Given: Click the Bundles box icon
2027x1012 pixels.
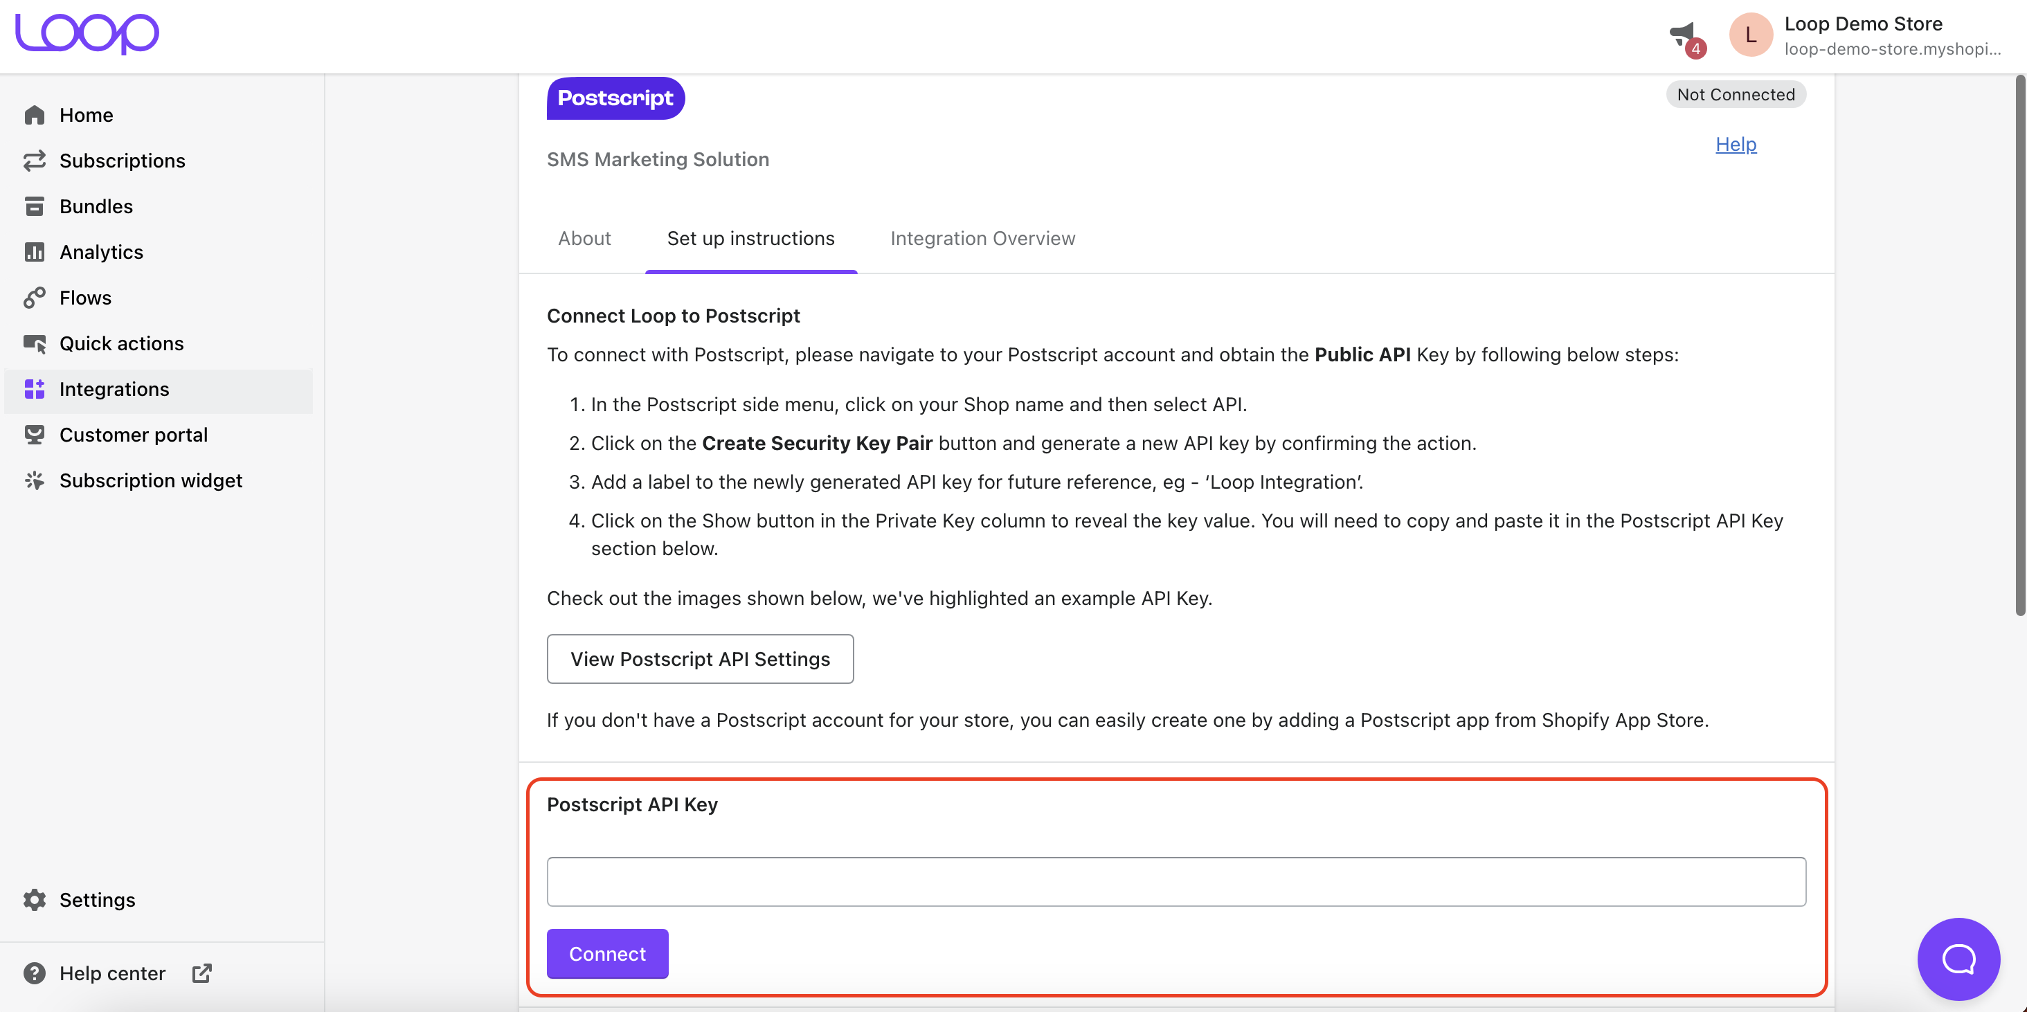Looking at the screenshot, I should [35, 206].
